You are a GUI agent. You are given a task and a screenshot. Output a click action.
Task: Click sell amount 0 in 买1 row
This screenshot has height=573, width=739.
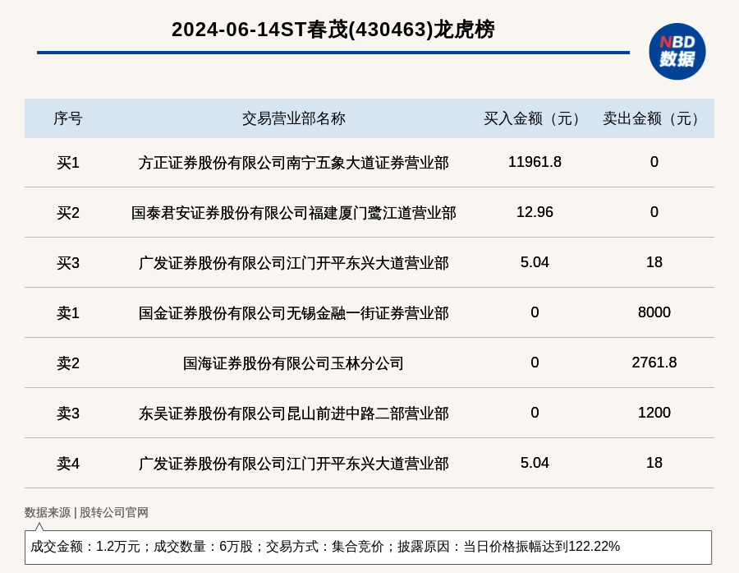click(654, 162)
